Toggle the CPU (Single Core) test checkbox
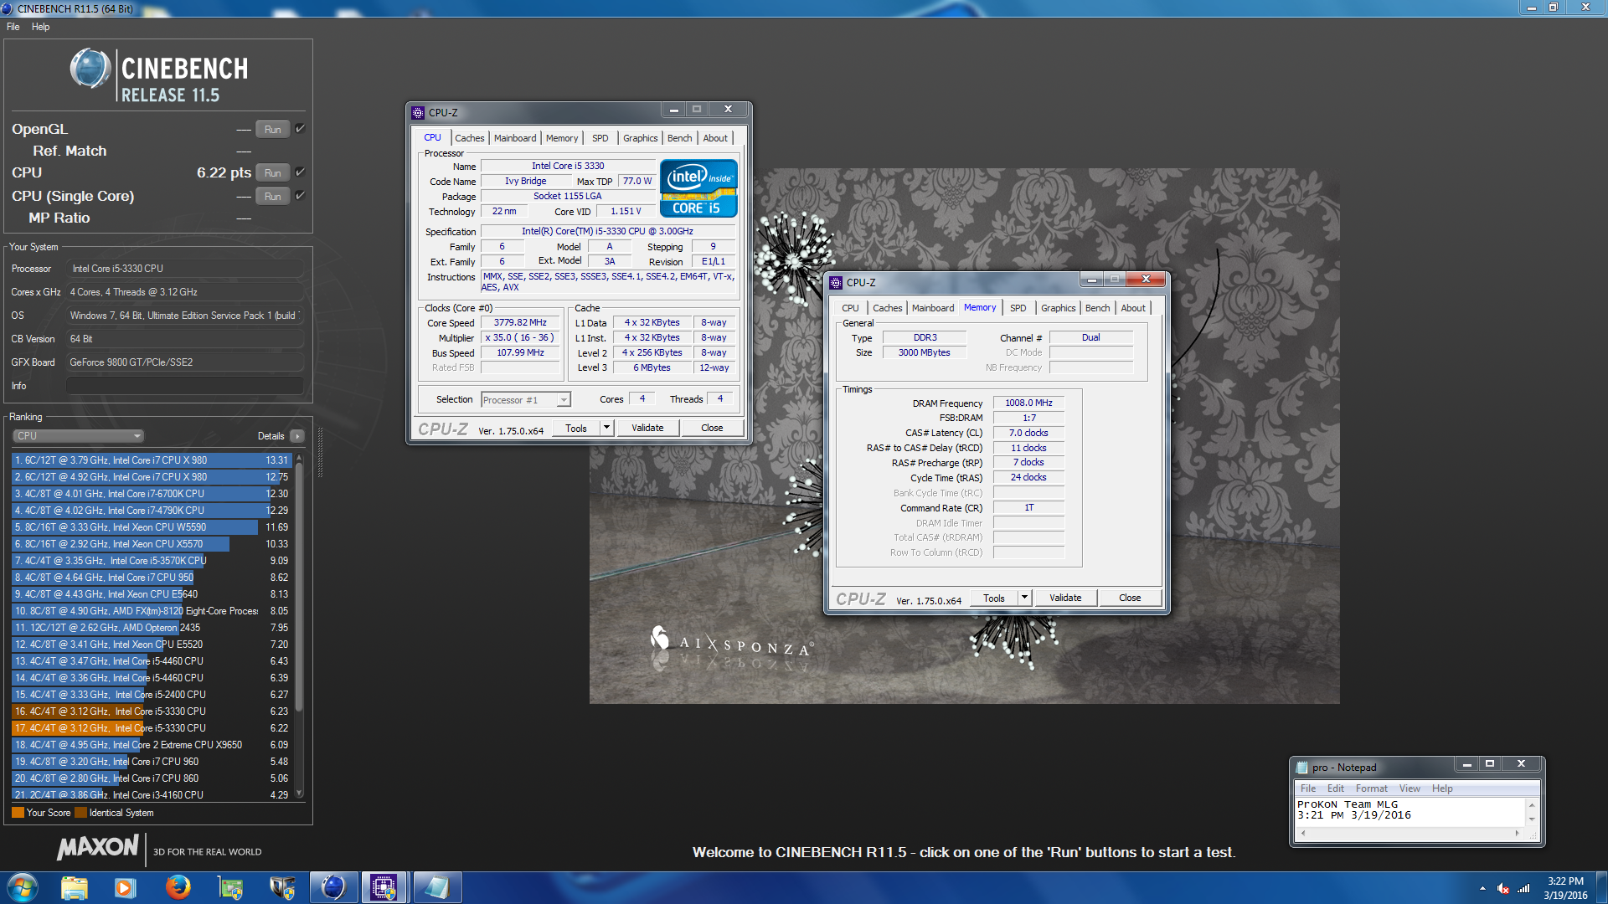The width and height of the screenshot is (1608, 904). pos(300,196)
